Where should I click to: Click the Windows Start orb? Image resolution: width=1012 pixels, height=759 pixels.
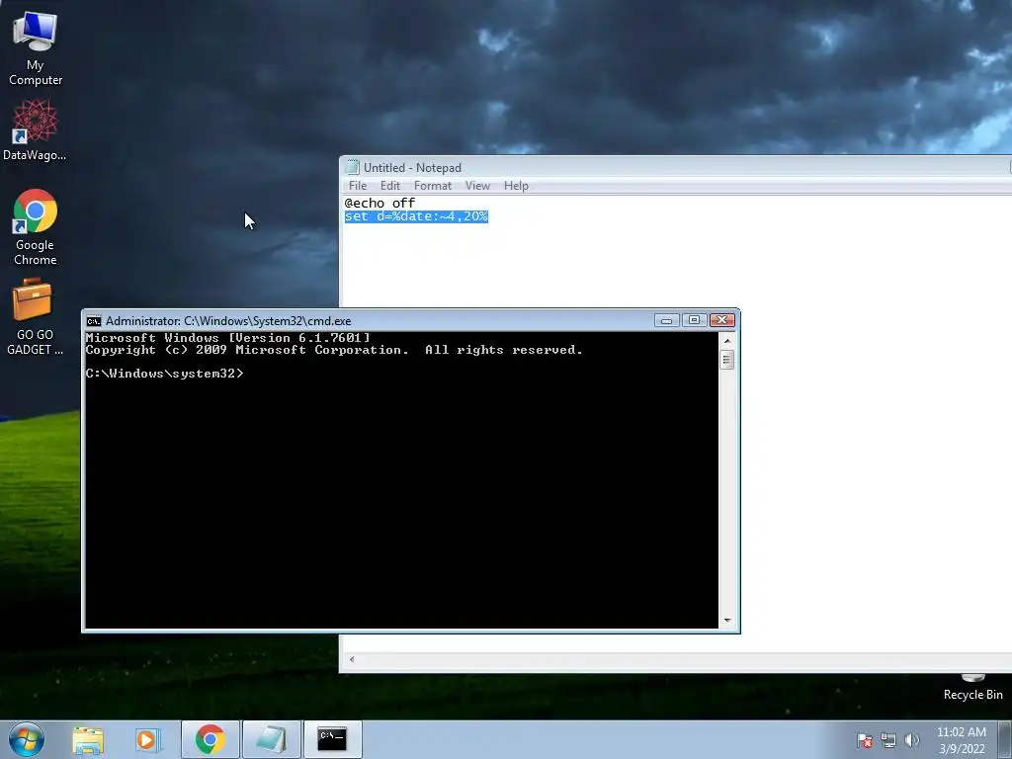click(27, 739)
